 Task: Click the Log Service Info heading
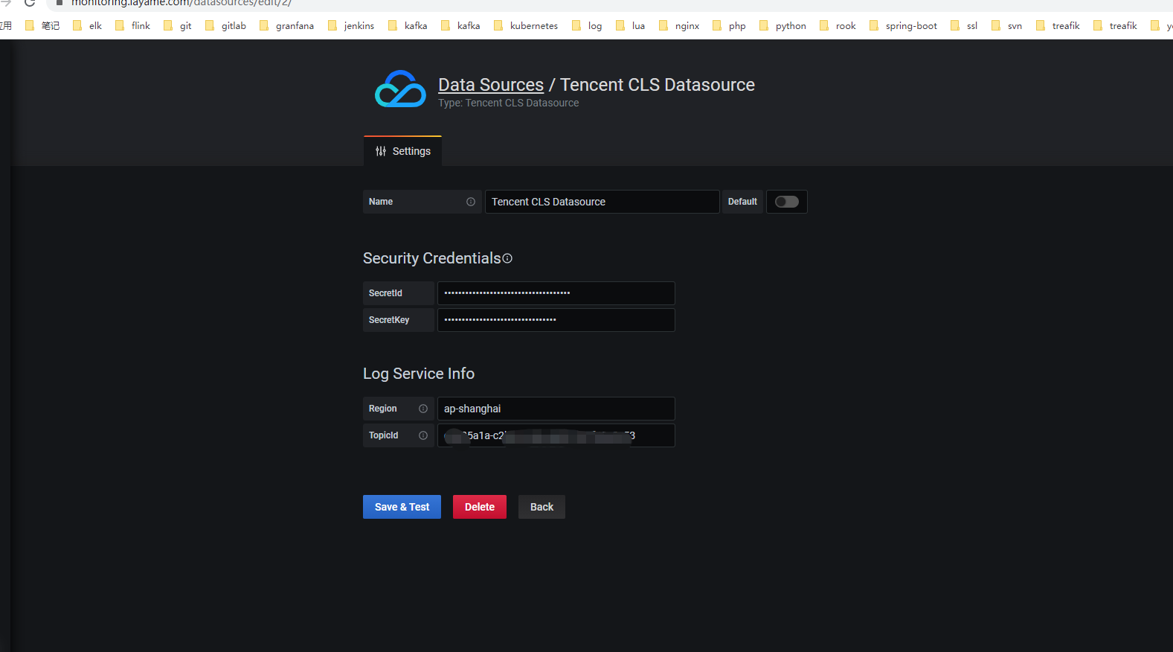419,374
